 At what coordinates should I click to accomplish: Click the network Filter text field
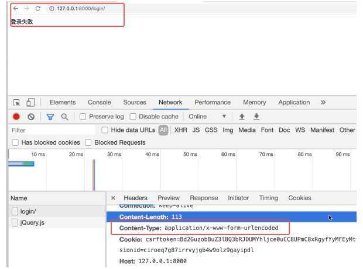click(x=52, y=130)
